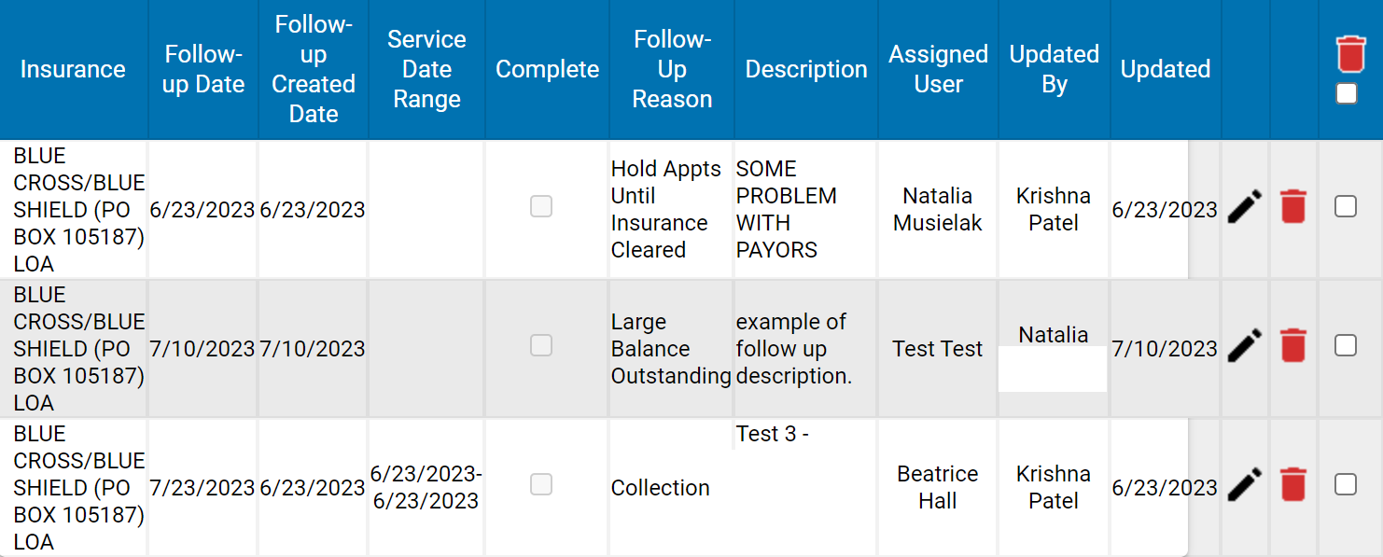Click the Service Date Range column header
This screenshot has width=1383, height=557.
426,69
